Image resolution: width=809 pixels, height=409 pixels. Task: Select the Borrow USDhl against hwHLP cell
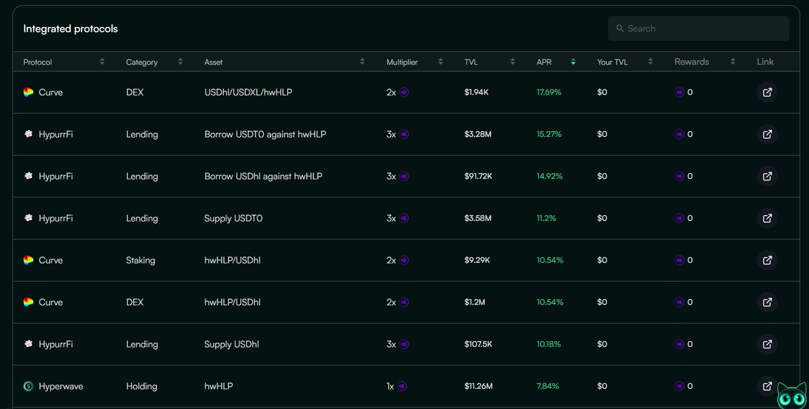click(x=263, y=176)
